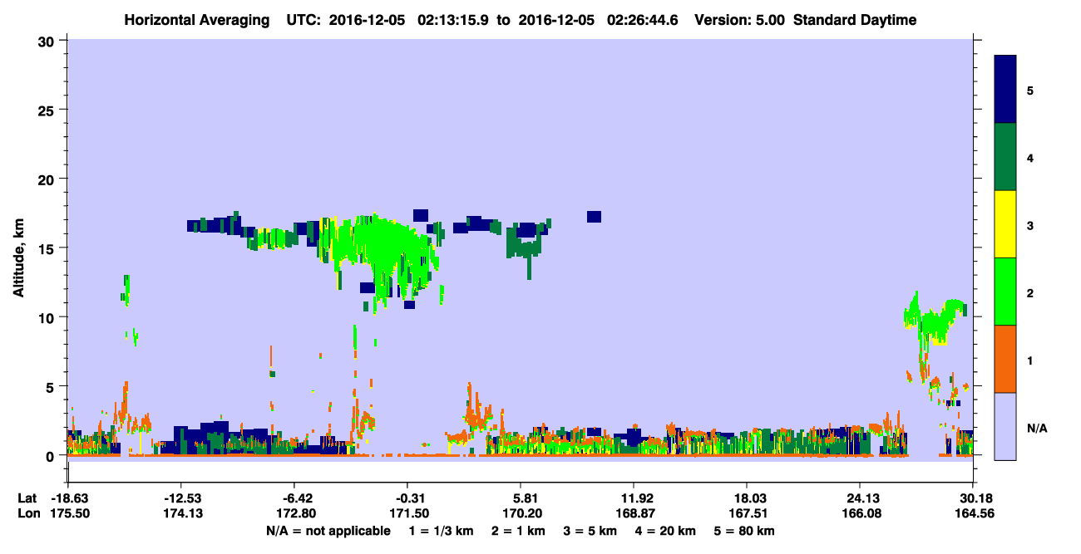Screen dimensions: 1081x554
Task: Click the altitude tick label '25'
Action: tap(47, 110)
